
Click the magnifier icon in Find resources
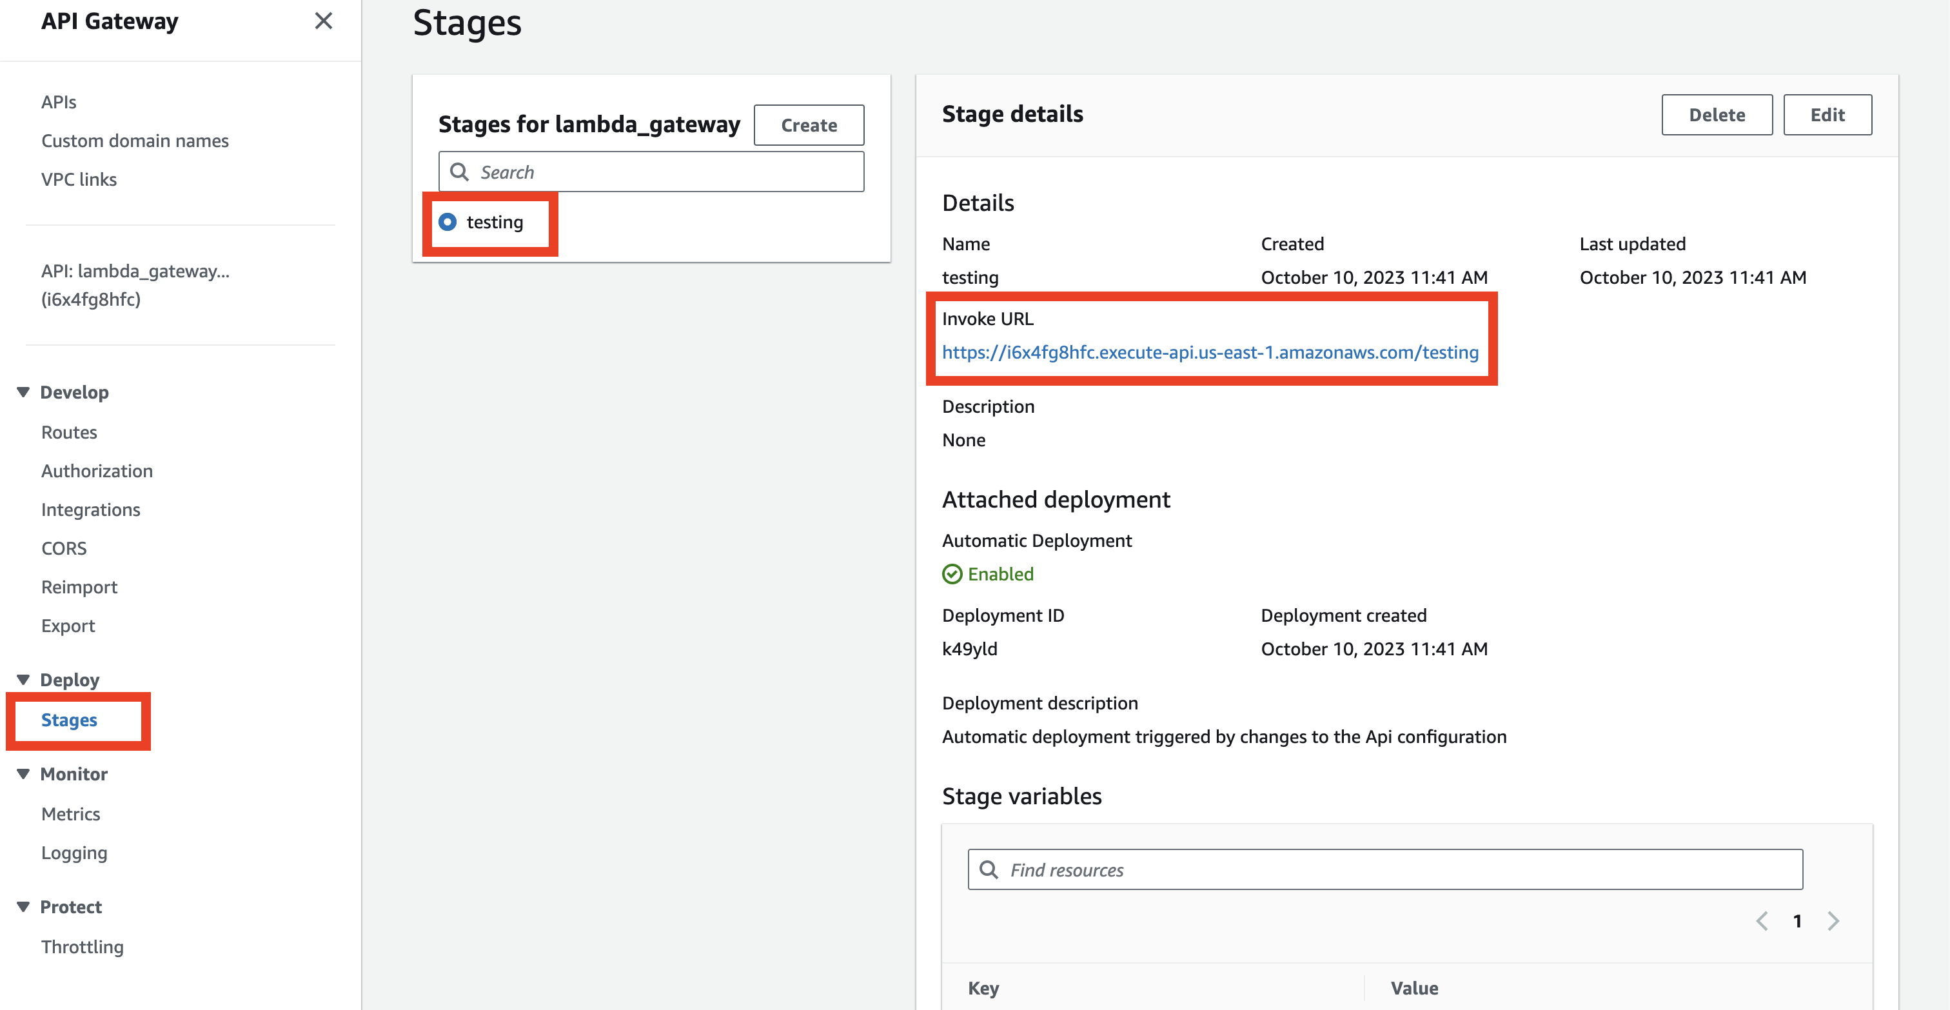(x=989, y=869)
